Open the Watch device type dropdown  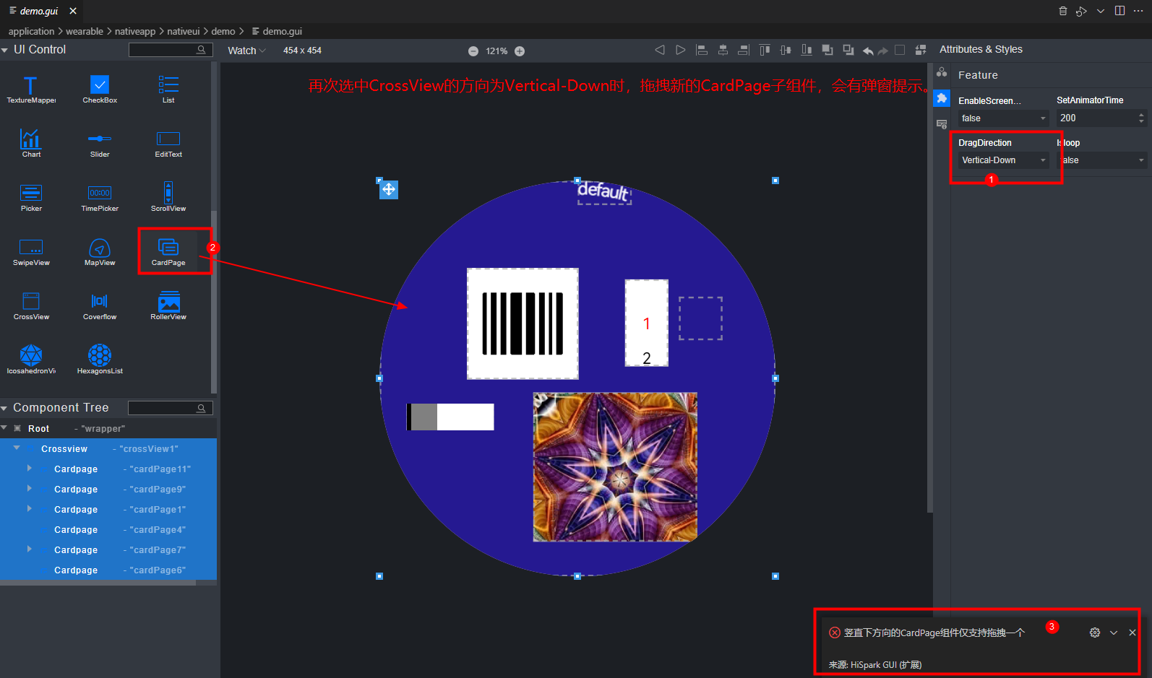[x=246, y=51]
